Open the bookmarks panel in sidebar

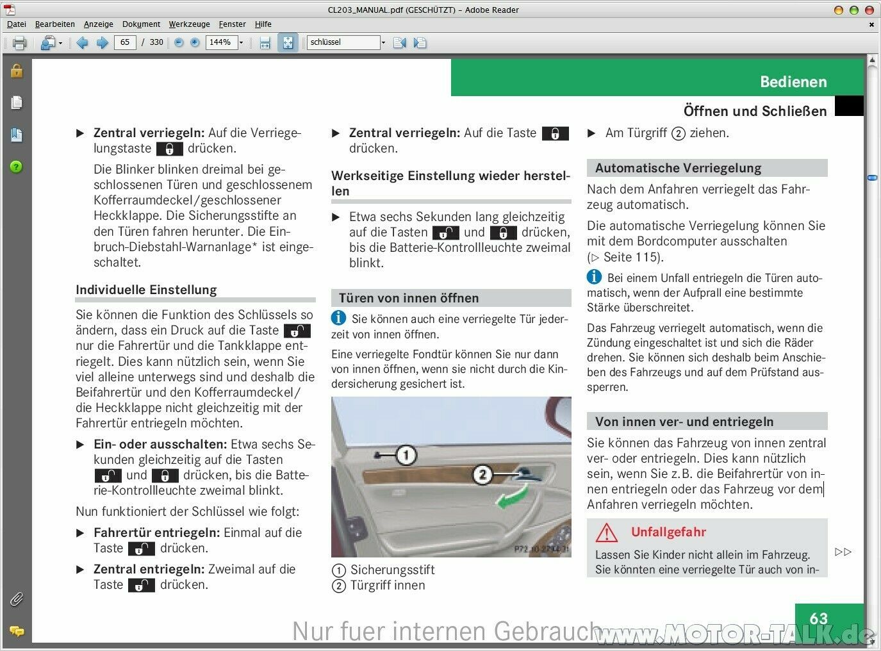17,135
